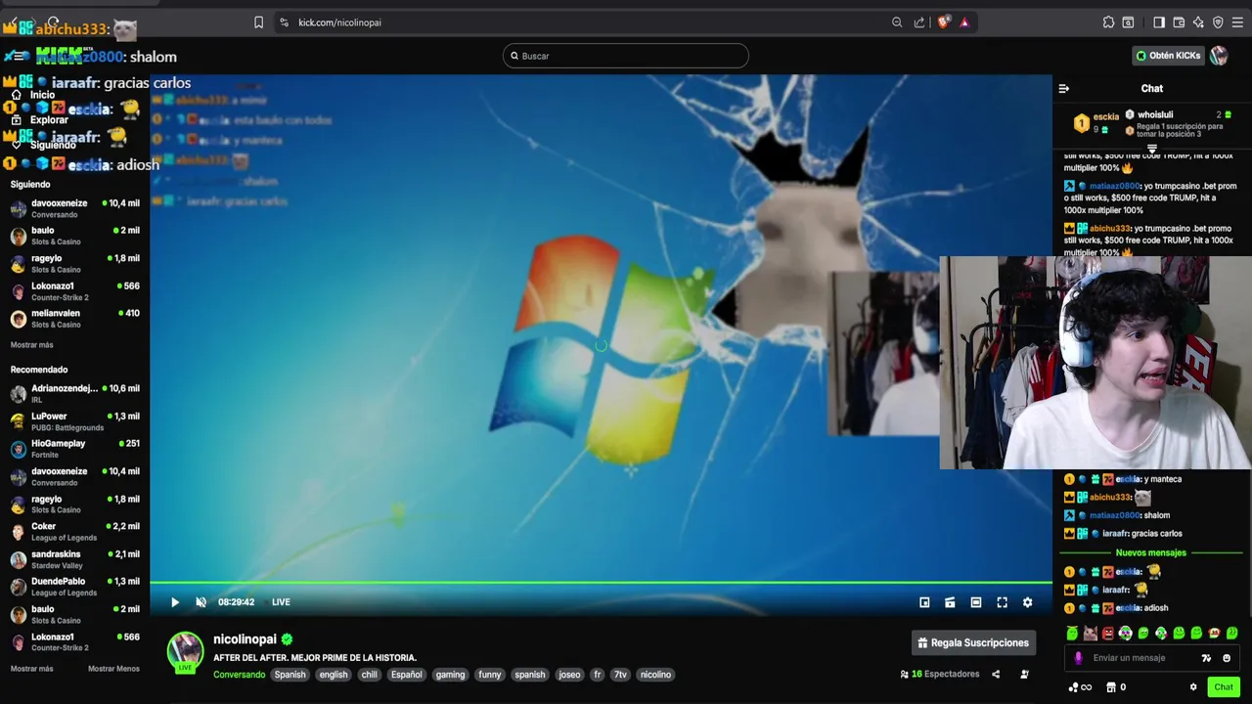1252x704 pixels.
Task: Share the stream via share icon
Action: 996,674
